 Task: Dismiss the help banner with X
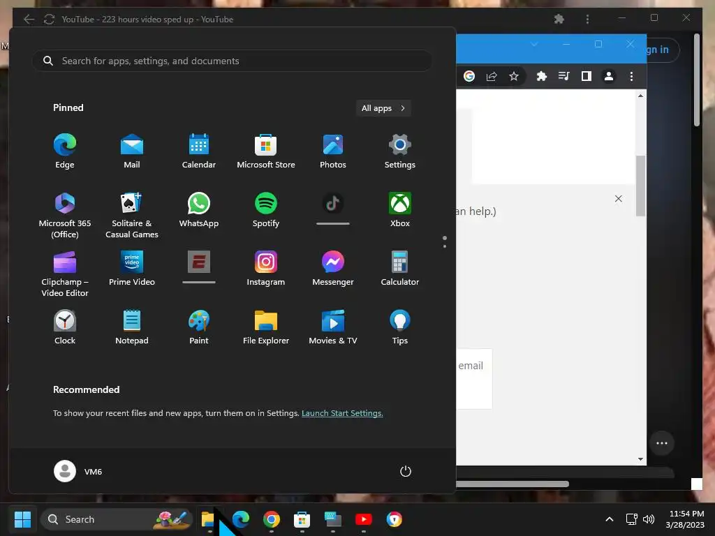619,199
